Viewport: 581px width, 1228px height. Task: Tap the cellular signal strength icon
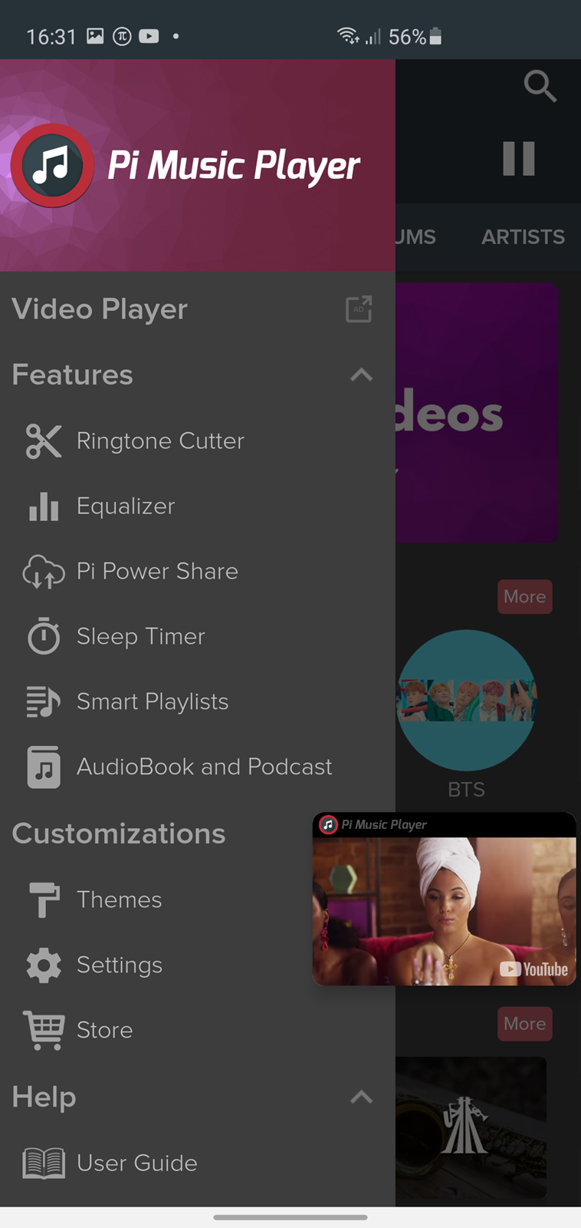(373, 36)
